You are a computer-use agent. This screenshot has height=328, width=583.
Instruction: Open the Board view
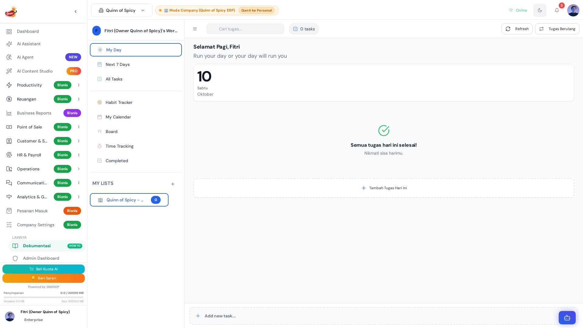click(136, 132)
